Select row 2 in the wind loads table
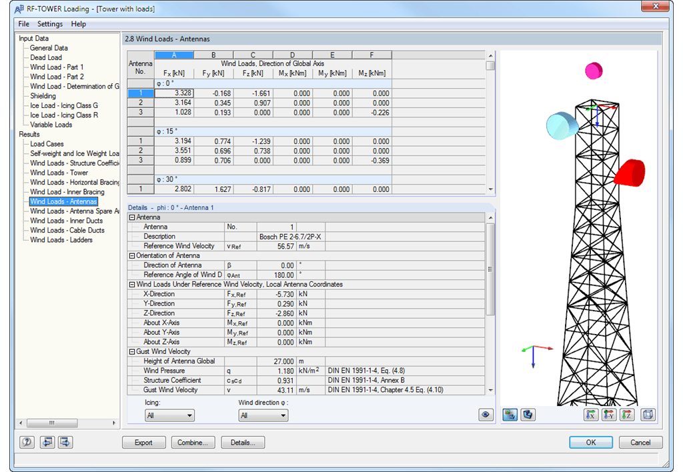The image size is (683, 472). (x=140, y=103)
